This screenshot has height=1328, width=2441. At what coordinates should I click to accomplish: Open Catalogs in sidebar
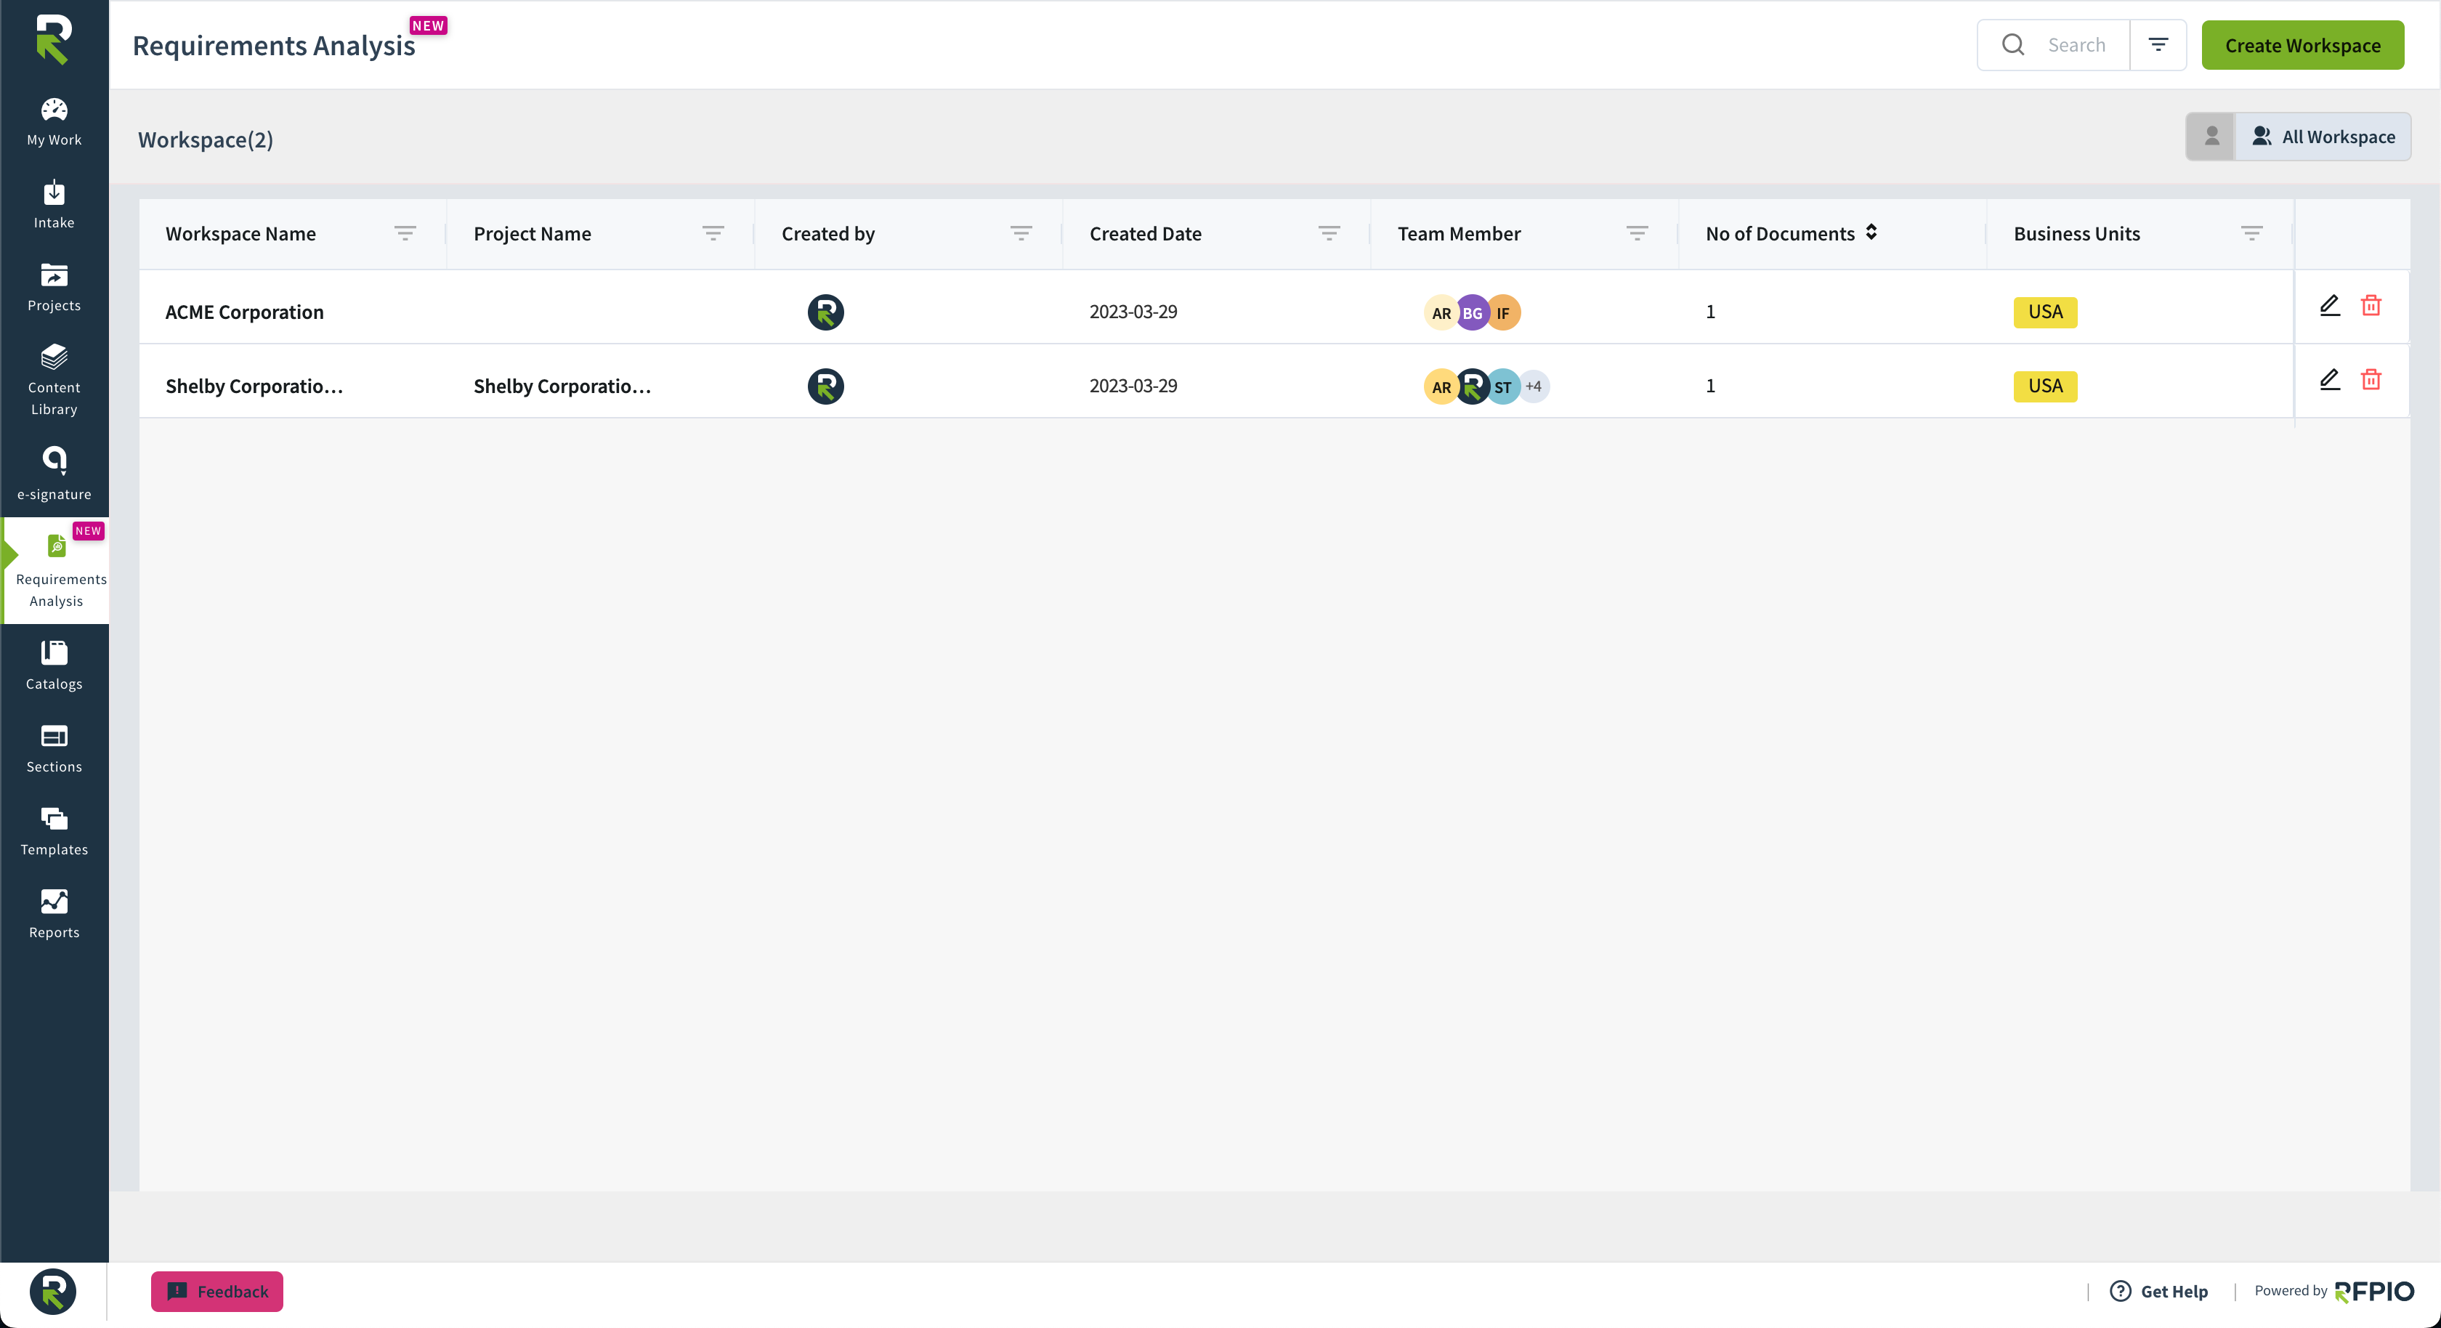pos(54,665)
